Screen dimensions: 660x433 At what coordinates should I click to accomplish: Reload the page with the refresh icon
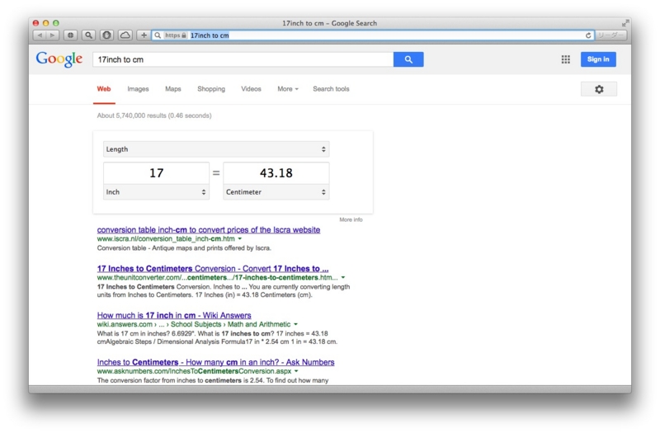[x=588, y=35]
